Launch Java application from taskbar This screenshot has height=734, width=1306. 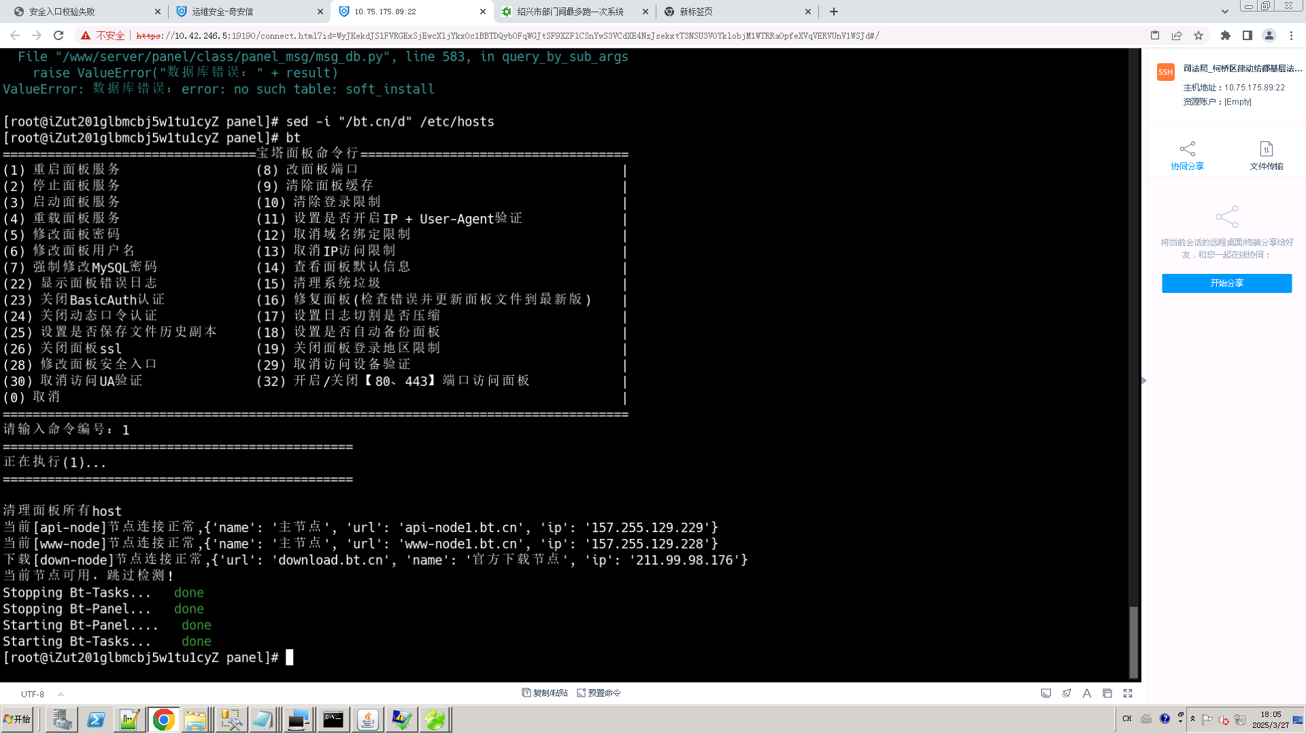(x=367, y=719)
